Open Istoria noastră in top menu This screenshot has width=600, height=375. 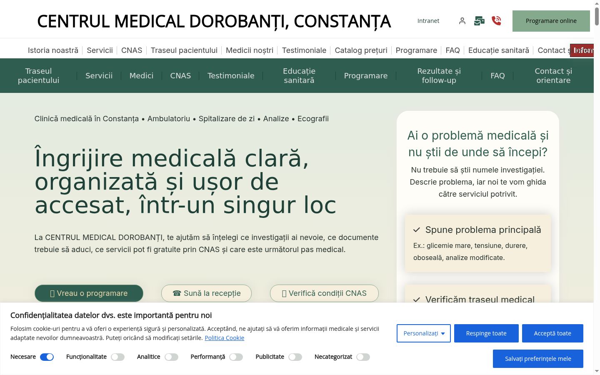point(53,50)
